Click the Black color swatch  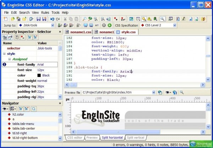tap(39, 75)
